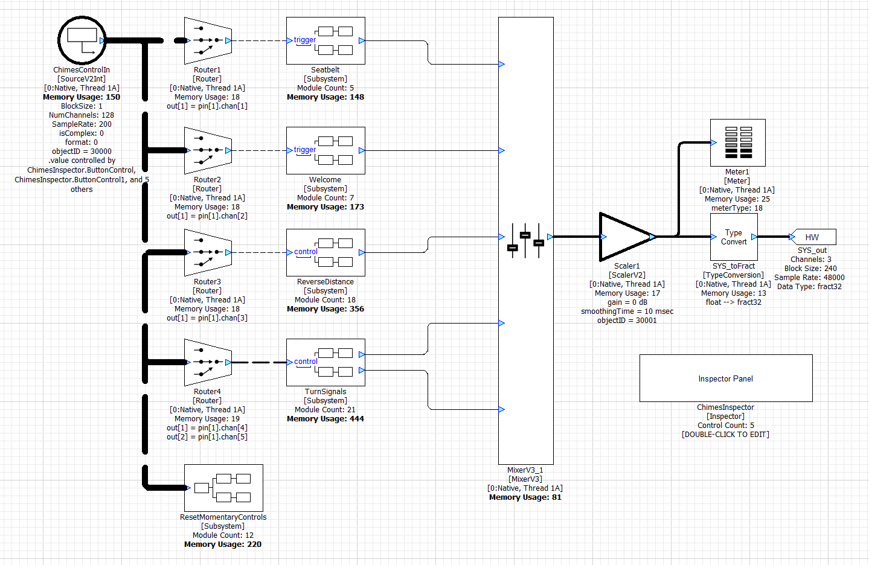Select the Router4 block

(x=207, y=363)
